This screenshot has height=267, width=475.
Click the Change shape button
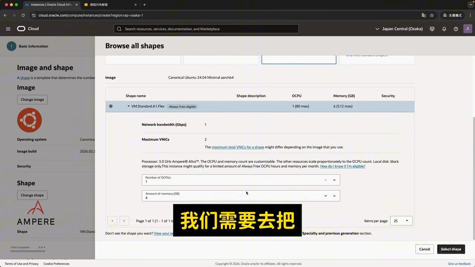[x=32, y=195]
